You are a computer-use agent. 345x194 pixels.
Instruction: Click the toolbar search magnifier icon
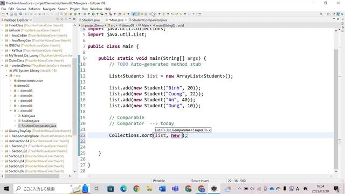tap(321, 14)
